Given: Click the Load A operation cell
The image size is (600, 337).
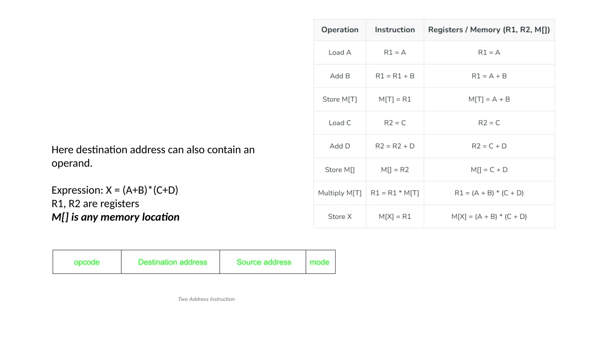Looking at the screenshot, I should click(x=340, y=52).
